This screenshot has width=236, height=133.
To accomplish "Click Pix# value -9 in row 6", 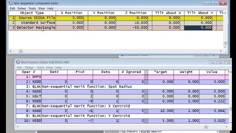I will coord(80,101).
